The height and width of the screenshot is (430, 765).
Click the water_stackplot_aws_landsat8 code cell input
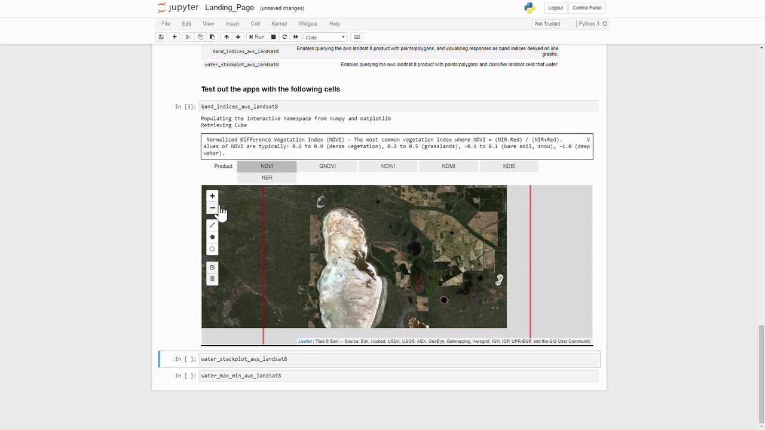tap(398, 359)
